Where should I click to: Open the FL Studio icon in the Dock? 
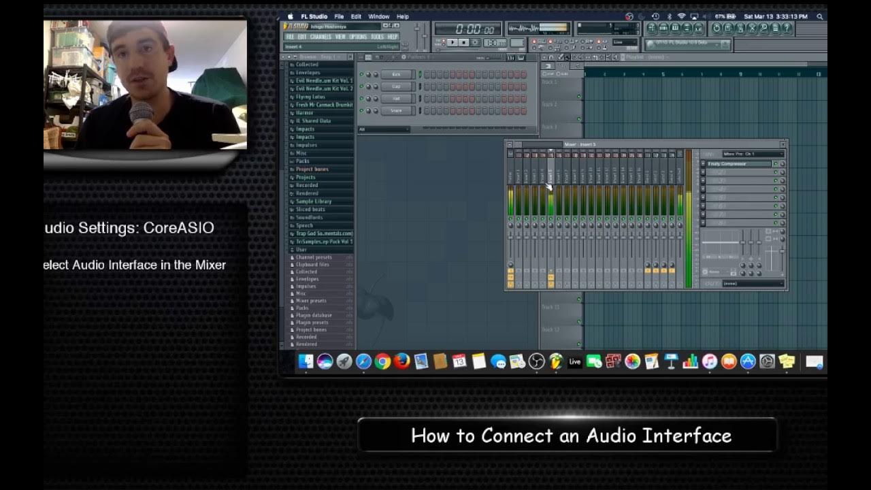555,362
